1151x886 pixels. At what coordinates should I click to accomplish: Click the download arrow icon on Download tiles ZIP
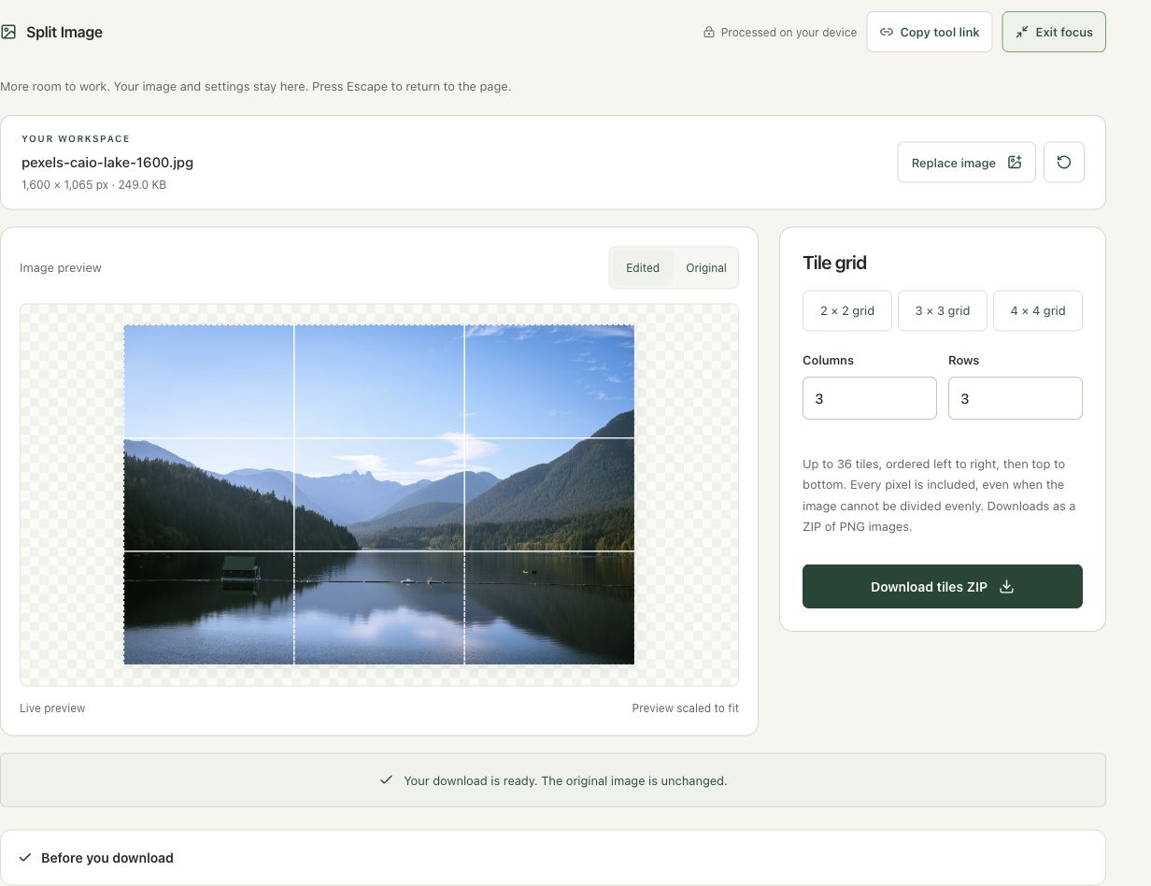point(1006,587)
